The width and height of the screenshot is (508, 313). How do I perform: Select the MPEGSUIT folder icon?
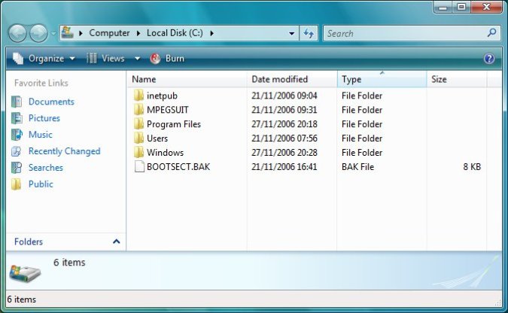coord(138,110)
